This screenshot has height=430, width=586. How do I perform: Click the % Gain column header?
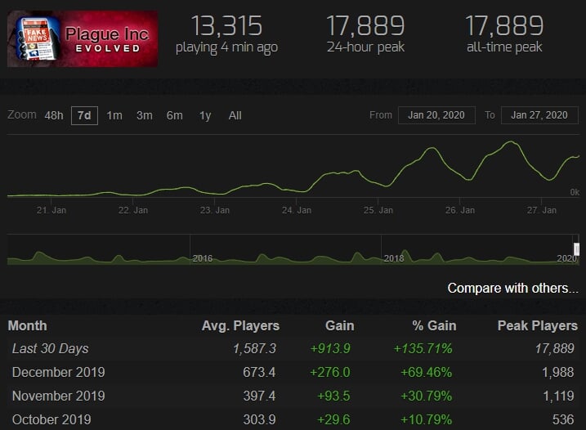[434, 325]
